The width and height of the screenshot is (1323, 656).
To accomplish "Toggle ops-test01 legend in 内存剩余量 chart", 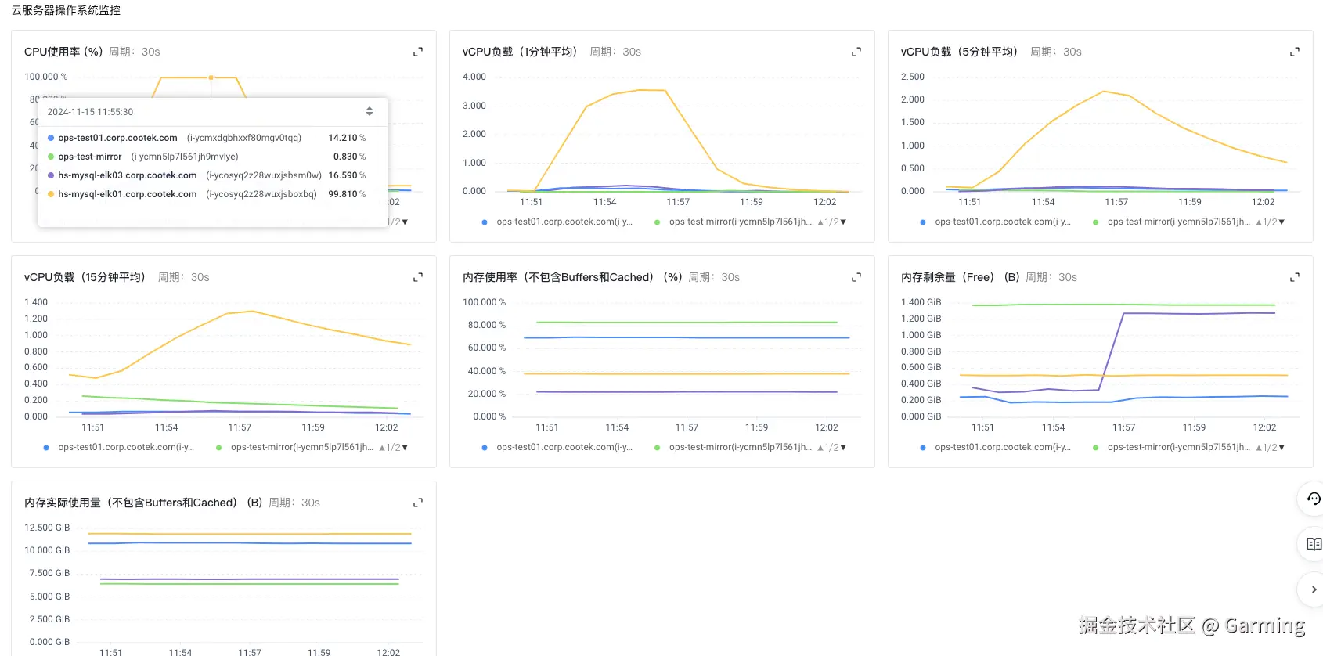I will [995, 447].
